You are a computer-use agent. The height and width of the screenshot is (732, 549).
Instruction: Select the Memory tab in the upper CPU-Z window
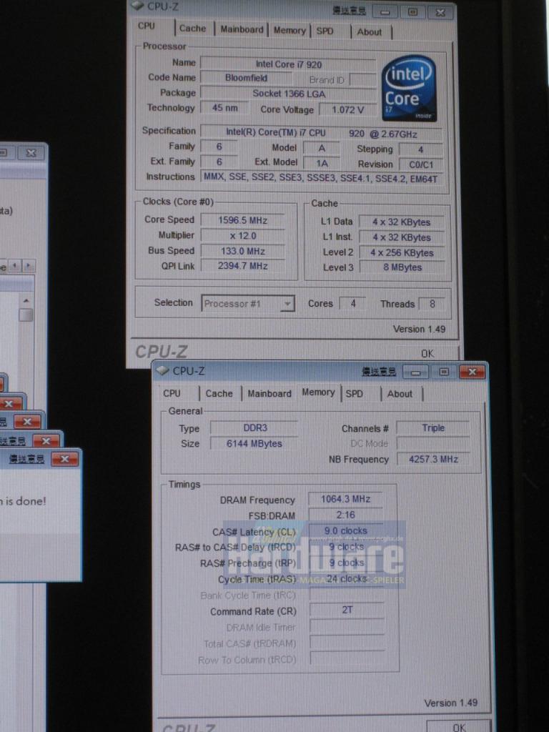coord(290,30)
